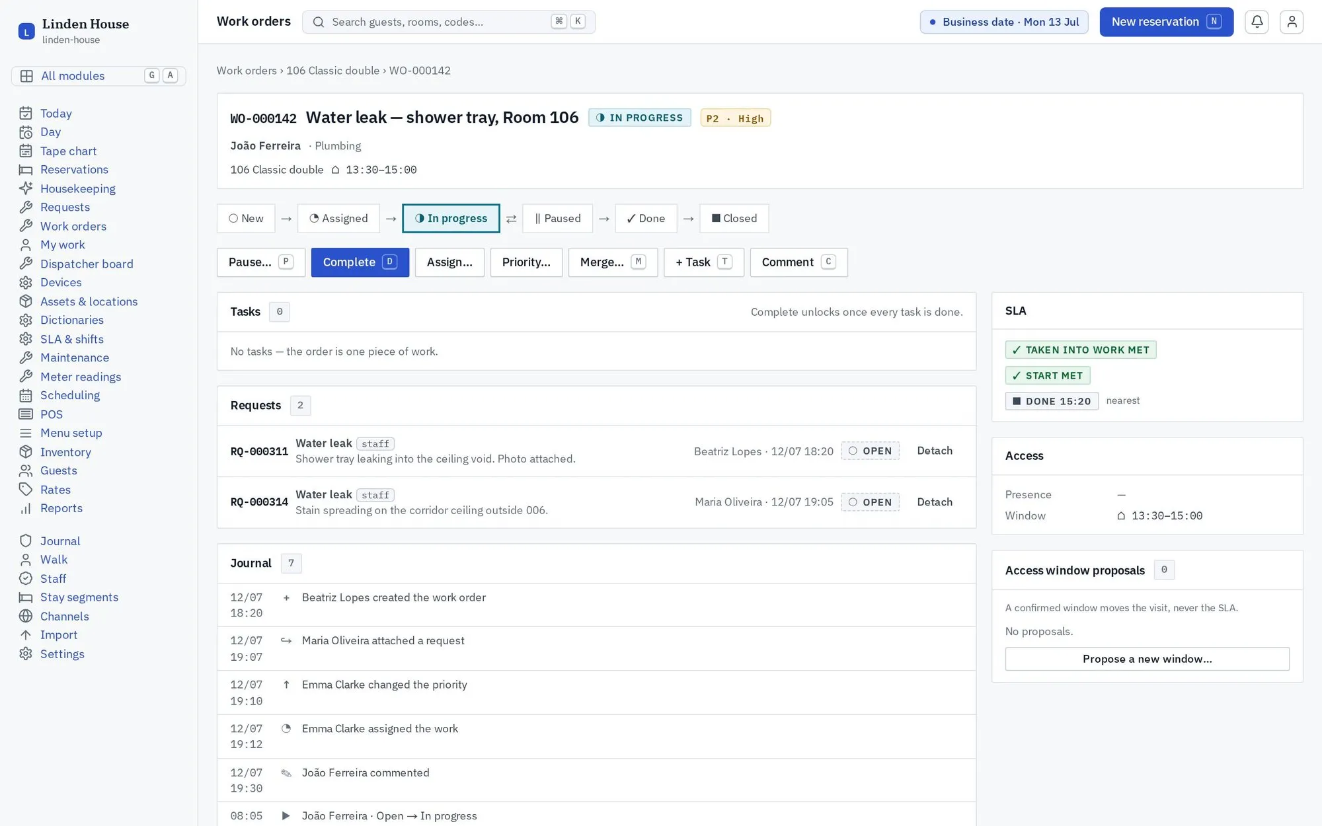Open the Assign... dialog

(449, 262)
